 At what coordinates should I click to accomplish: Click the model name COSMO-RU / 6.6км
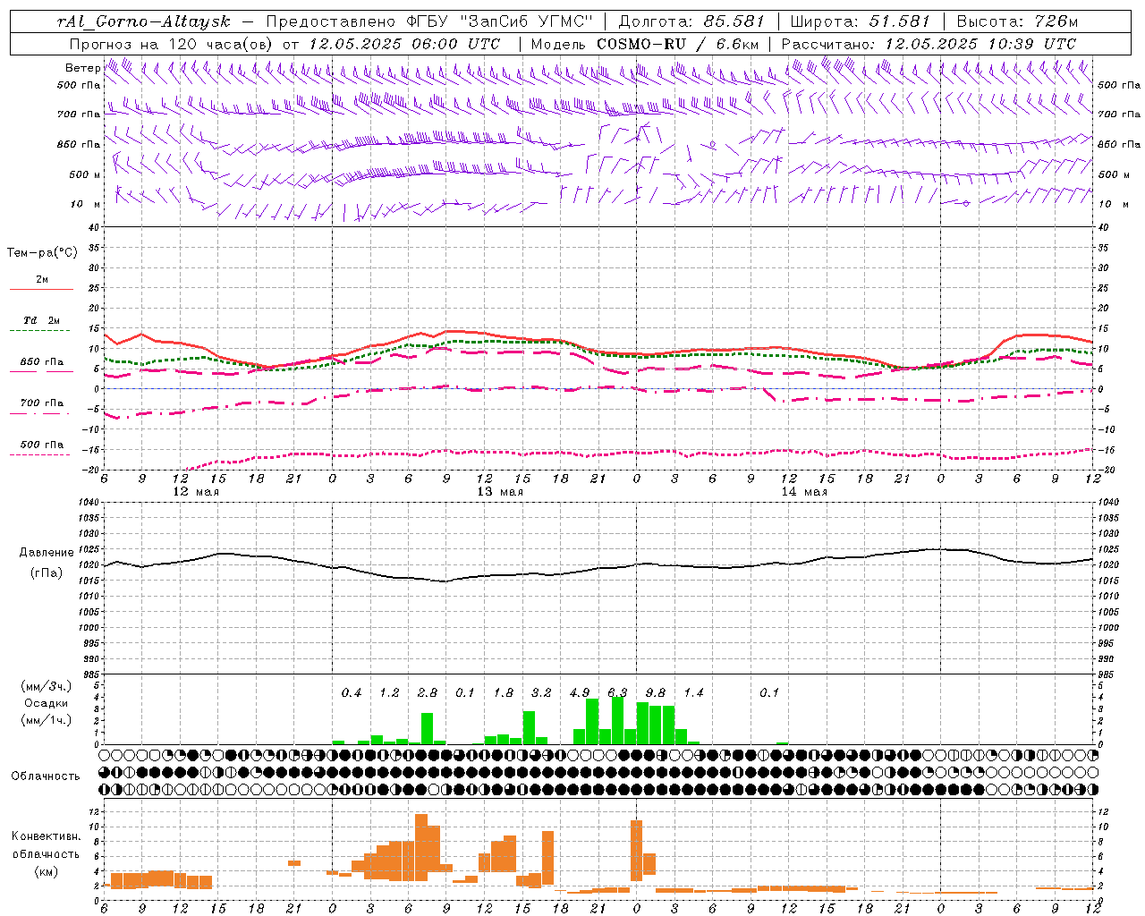coord(678,44)
